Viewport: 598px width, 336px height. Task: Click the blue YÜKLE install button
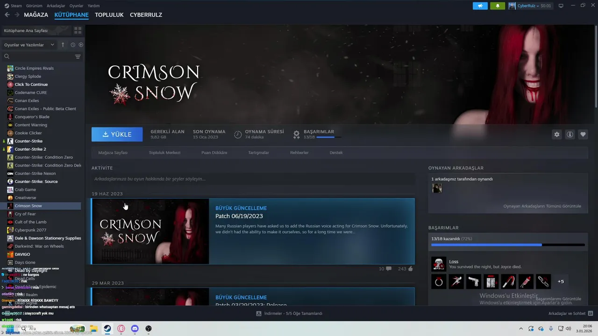(x=117, y=134)
